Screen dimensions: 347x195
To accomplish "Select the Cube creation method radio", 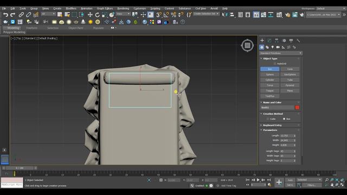I will [x=267, y=119].
